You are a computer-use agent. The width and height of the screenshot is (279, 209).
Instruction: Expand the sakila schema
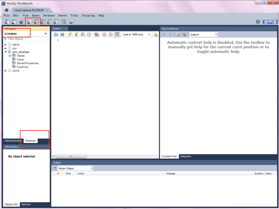tap(5, 44)
